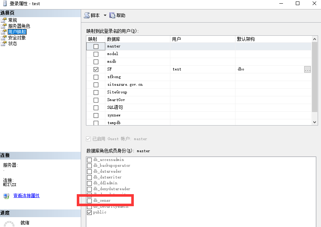Screen dimensions: 321x227
Task: Check the db_owner role checkbox
Action: pyautogui.click(x=90, y=201)
